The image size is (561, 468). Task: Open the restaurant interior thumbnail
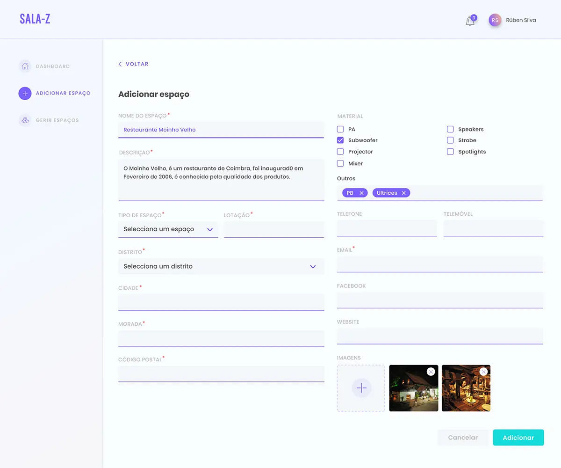466,388
